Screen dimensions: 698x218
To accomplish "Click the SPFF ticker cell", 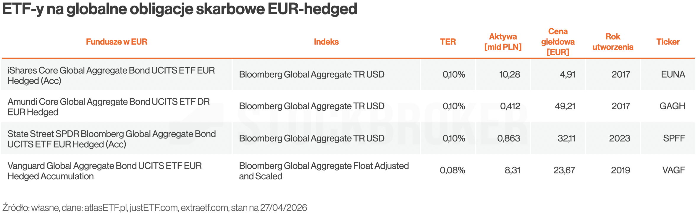I will click(x=674, y=138).
